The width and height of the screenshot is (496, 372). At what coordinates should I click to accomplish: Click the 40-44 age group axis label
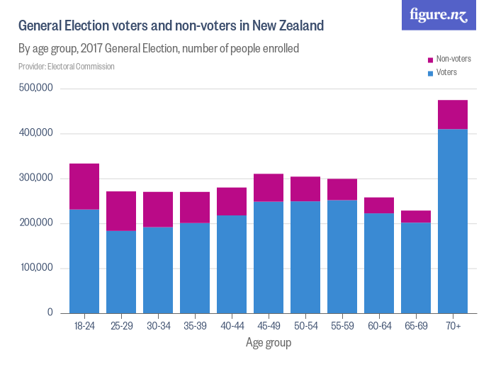click(x=232, y=326)
